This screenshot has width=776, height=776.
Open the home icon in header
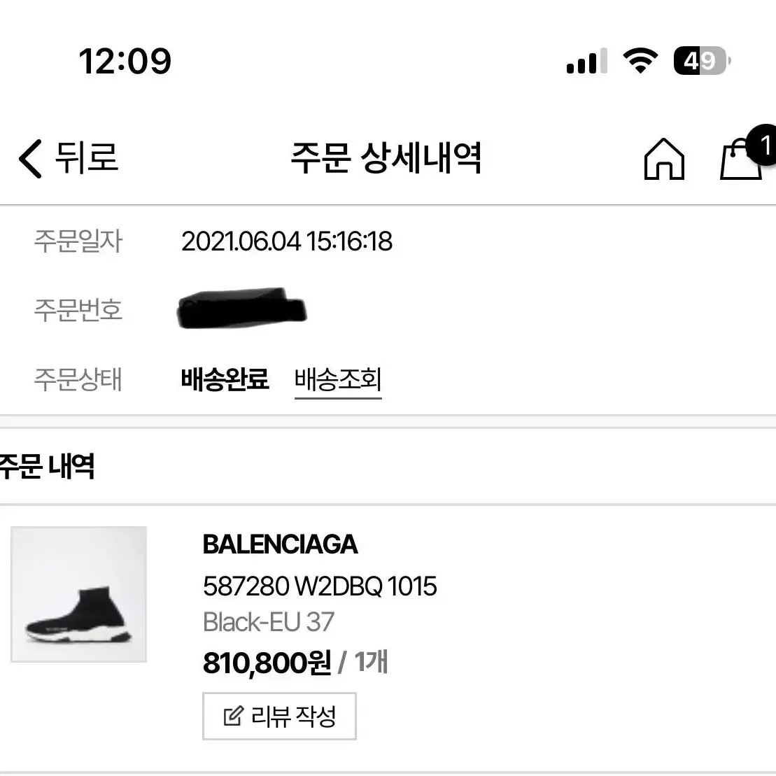pos(664,158)
